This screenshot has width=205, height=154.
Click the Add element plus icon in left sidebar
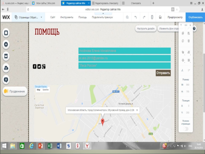(6, 44)
